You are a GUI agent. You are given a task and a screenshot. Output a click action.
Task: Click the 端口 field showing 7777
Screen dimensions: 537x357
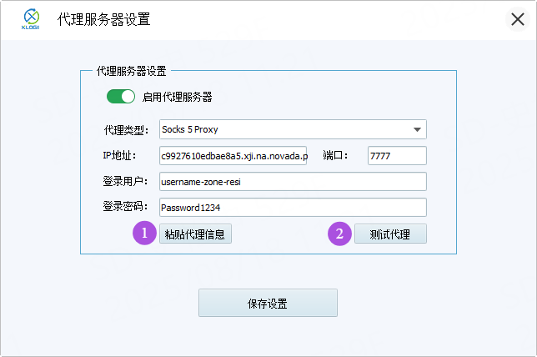click(397, 156)
